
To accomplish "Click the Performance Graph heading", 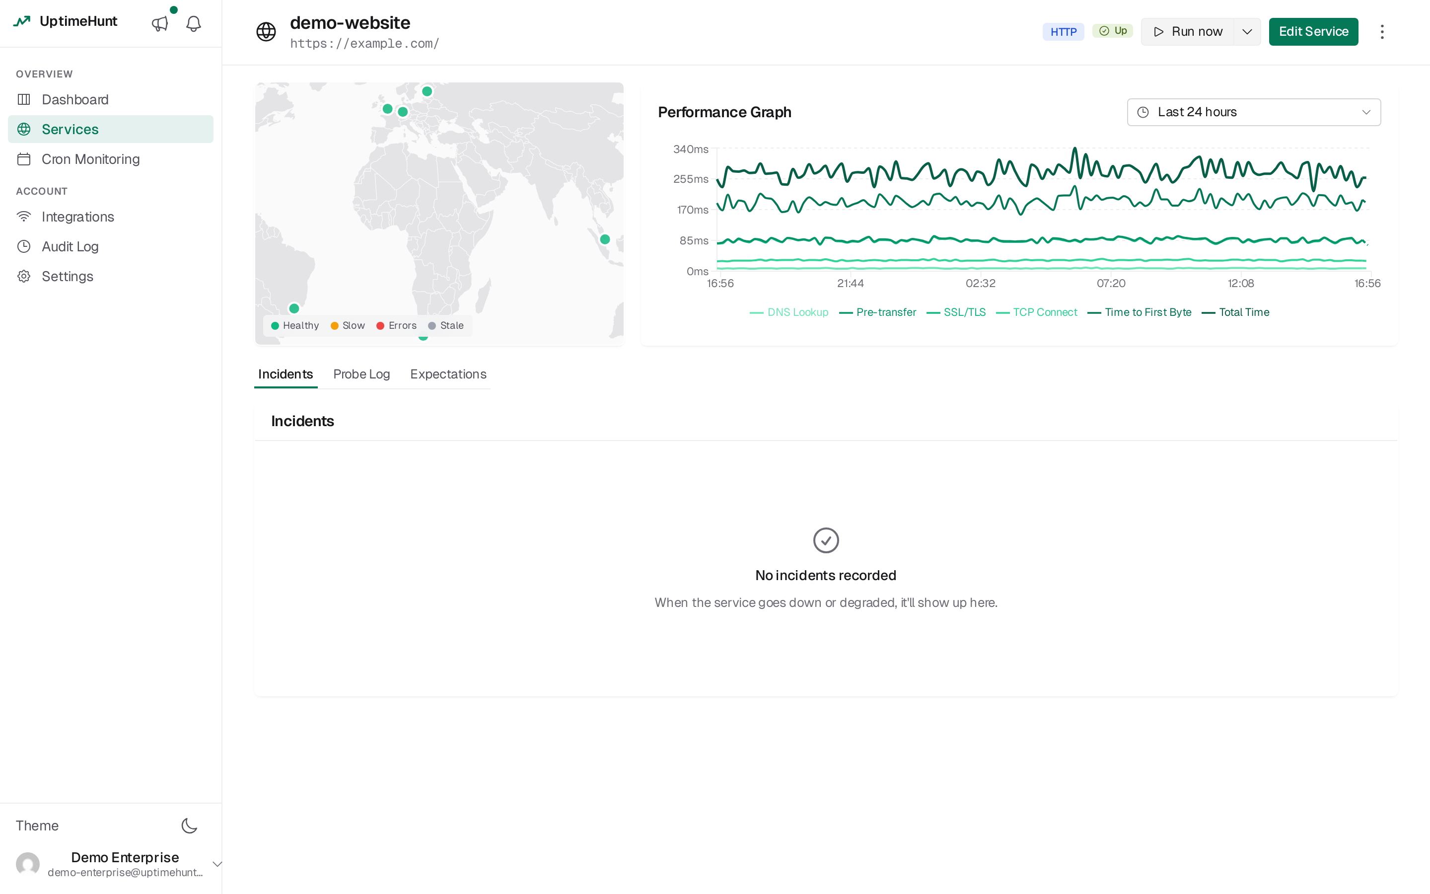I will point(724,112).
